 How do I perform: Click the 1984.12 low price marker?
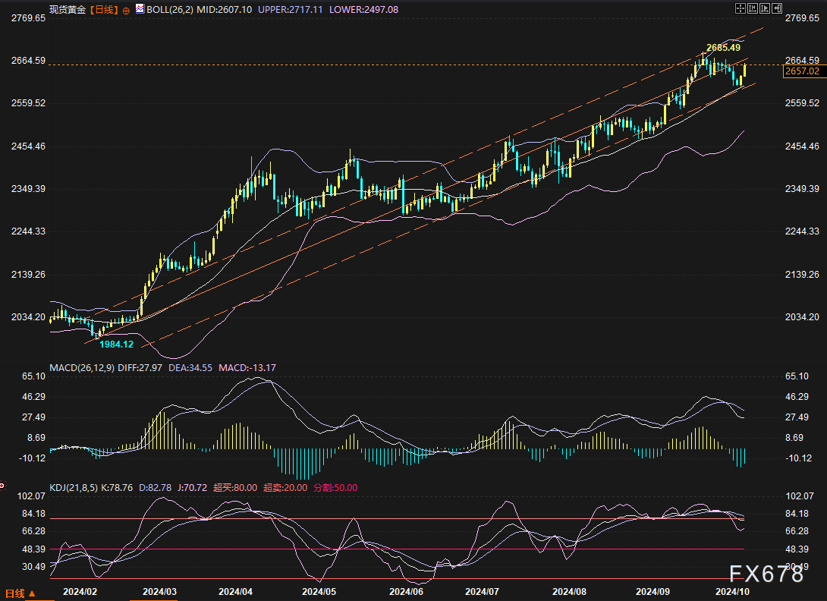tap(116, 345)
